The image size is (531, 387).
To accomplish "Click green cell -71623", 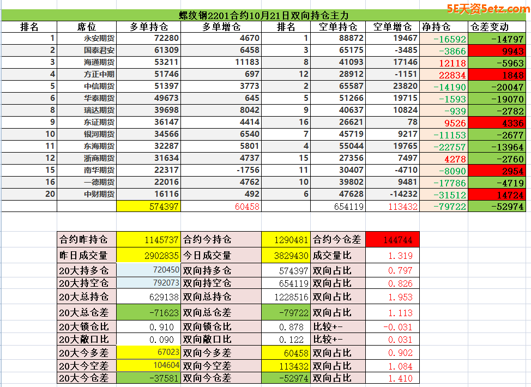I will 149,312.
